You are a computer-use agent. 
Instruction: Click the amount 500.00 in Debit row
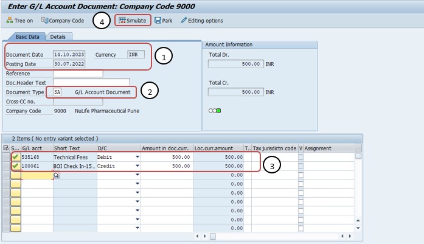click(x=167, y=157)
